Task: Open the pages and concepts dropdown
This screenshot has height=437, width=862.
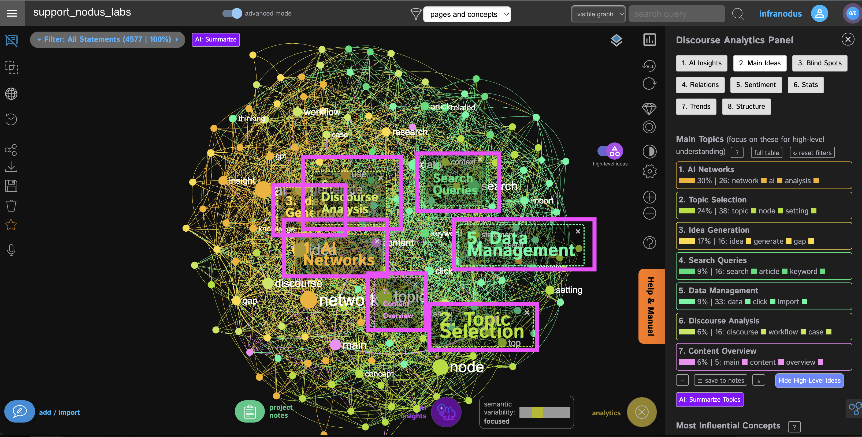Action: [467, 14]
